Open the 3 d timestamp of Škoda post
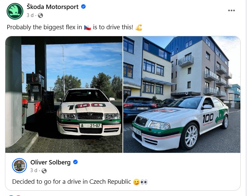Image resolution: width=247 pixels, height=196 pixels. point(30,15)
